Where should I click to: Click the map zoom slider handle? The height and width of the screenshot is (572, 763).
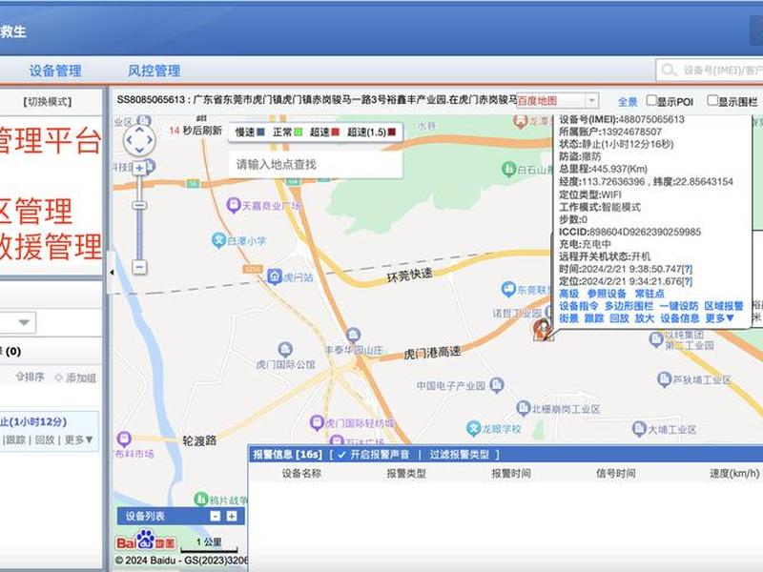point(139,206)
